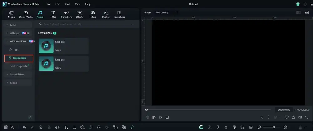Viewport: 313px width, 131px height.
Task: Take a snapshot with camera icon
Action: pyautogui.click(x=294, y=117)
